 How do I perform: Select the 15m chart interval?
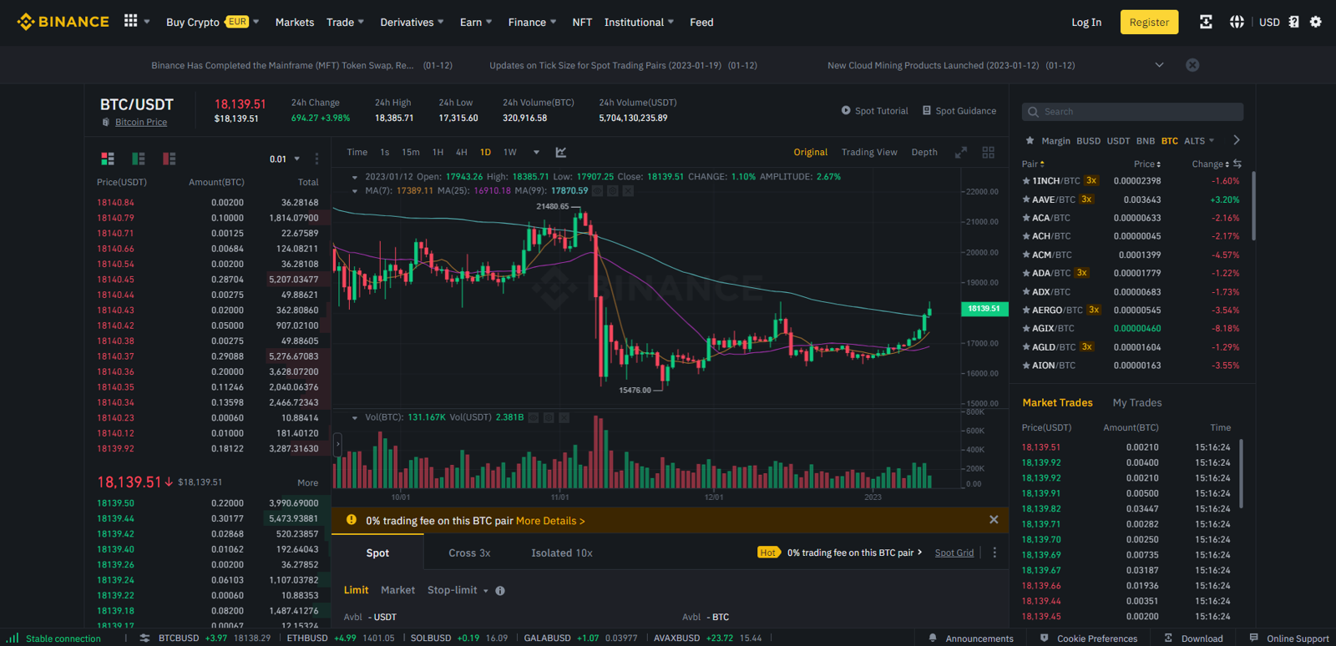click(411, 152)
